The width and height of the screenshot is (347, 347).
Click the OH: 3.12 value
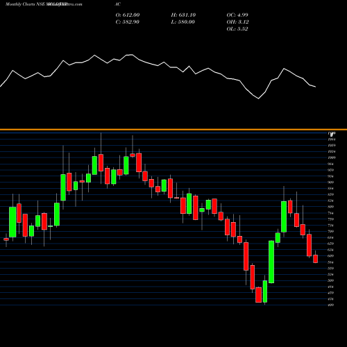coord(237,22)
